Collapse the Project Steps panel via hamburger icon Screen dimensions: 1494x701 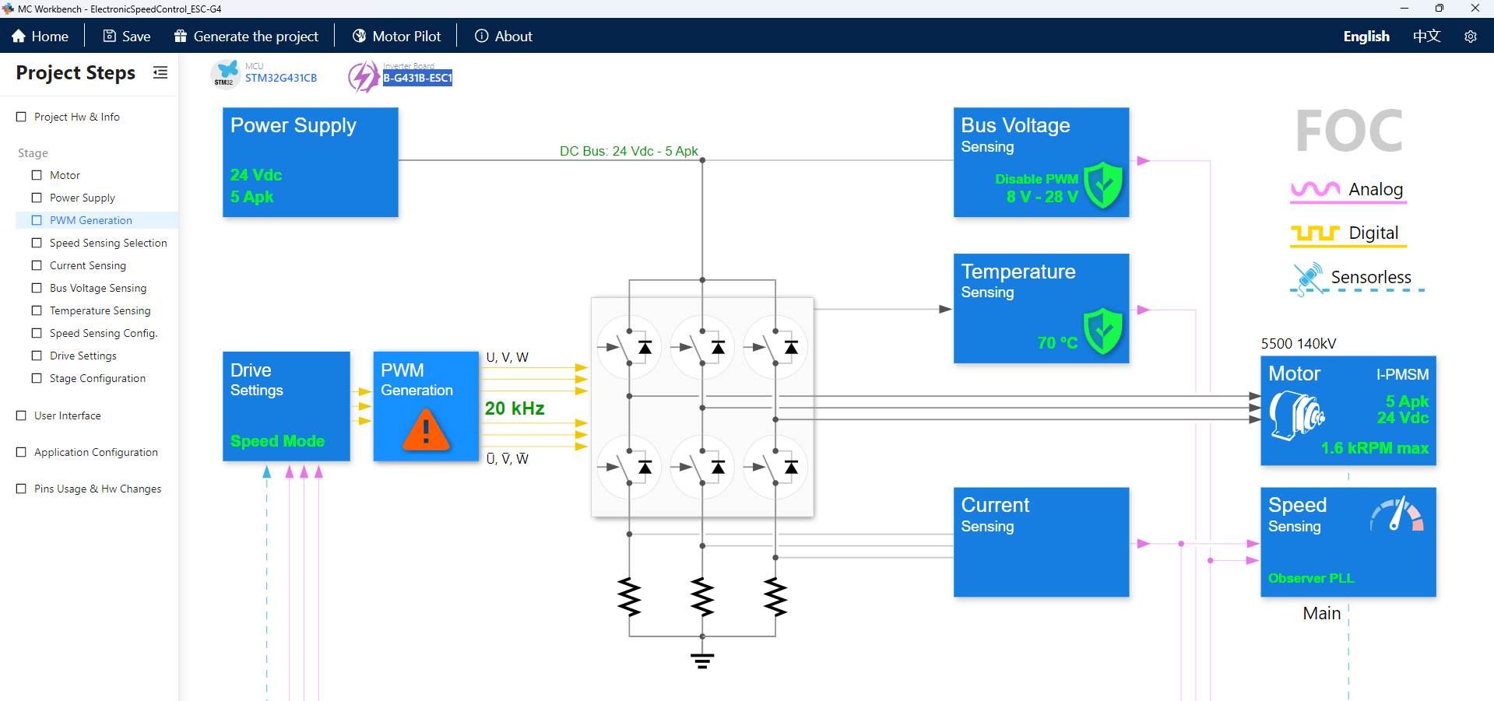160,72
